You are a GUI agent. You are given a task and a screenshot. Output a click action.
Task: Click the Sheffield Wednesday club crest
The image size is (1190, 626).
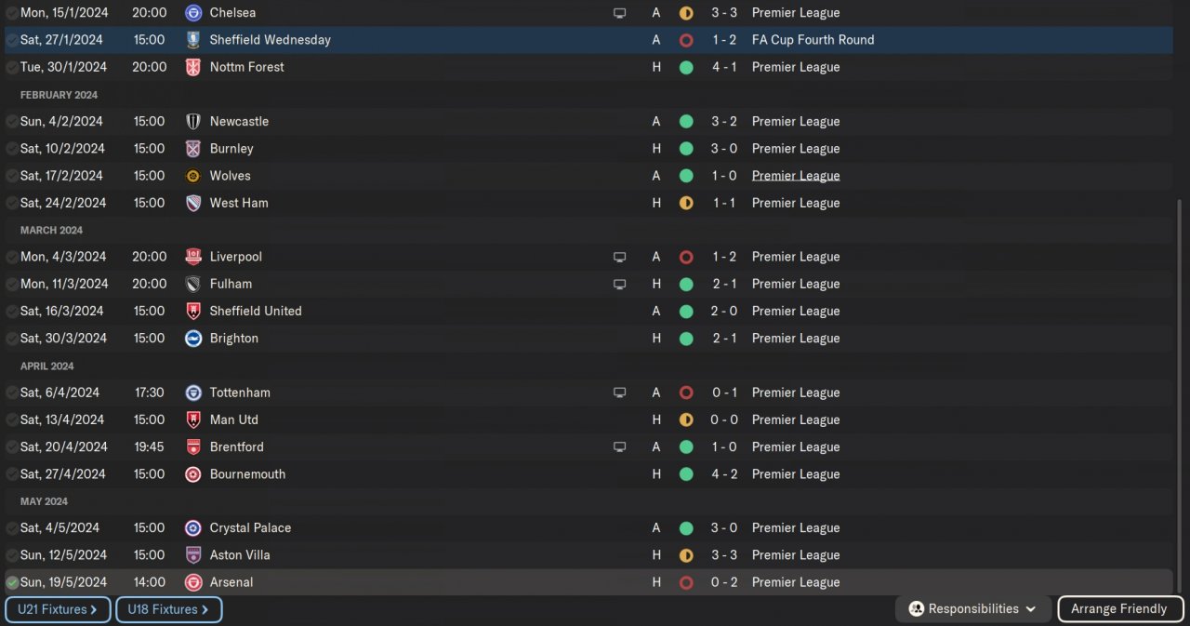point(193,40)
